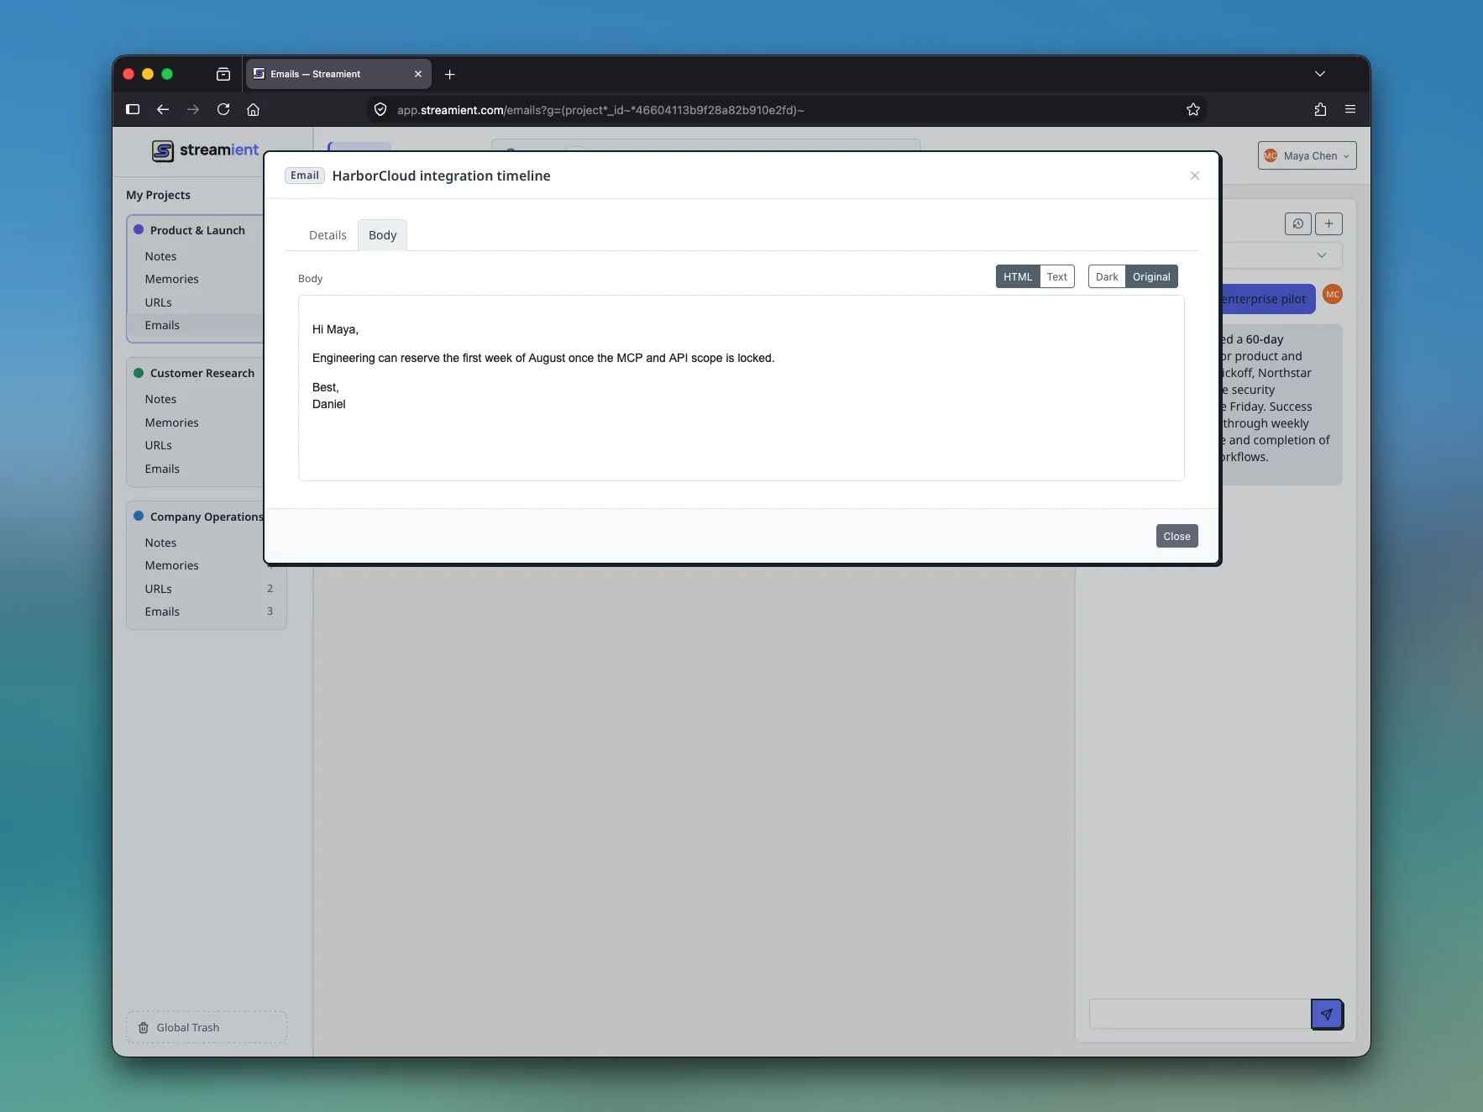The height and width of the screenshot is (1112, 1483).
Task: Bookmark this page with star icon
Action: 1192,109
